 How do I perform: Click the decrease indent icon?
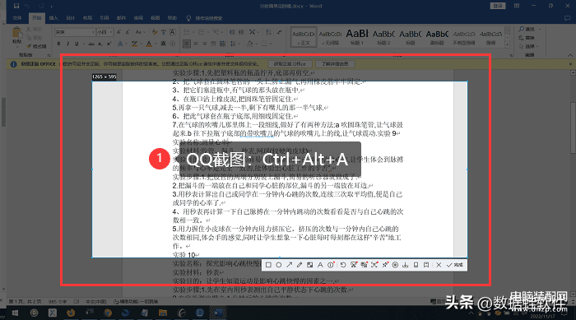tap(232, 32)
